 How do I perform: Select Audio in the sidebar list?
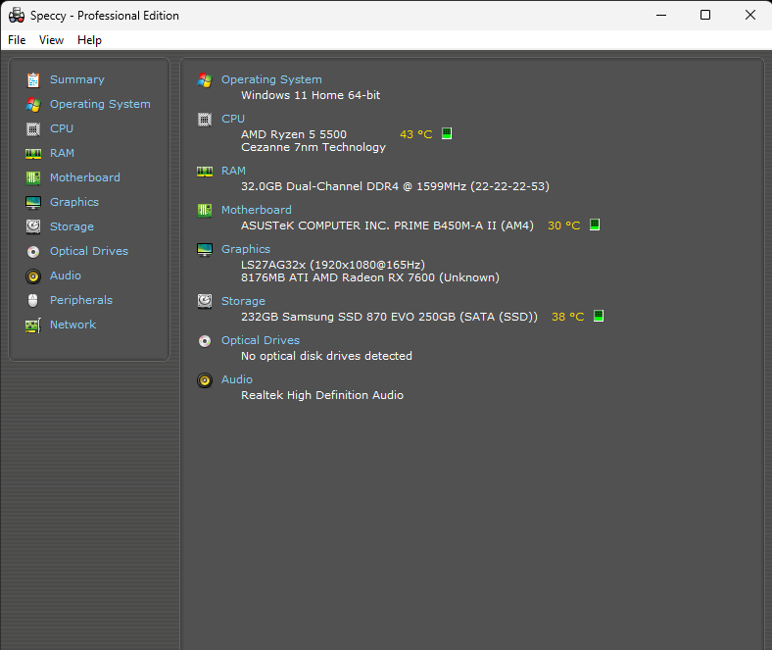(66, 275)
